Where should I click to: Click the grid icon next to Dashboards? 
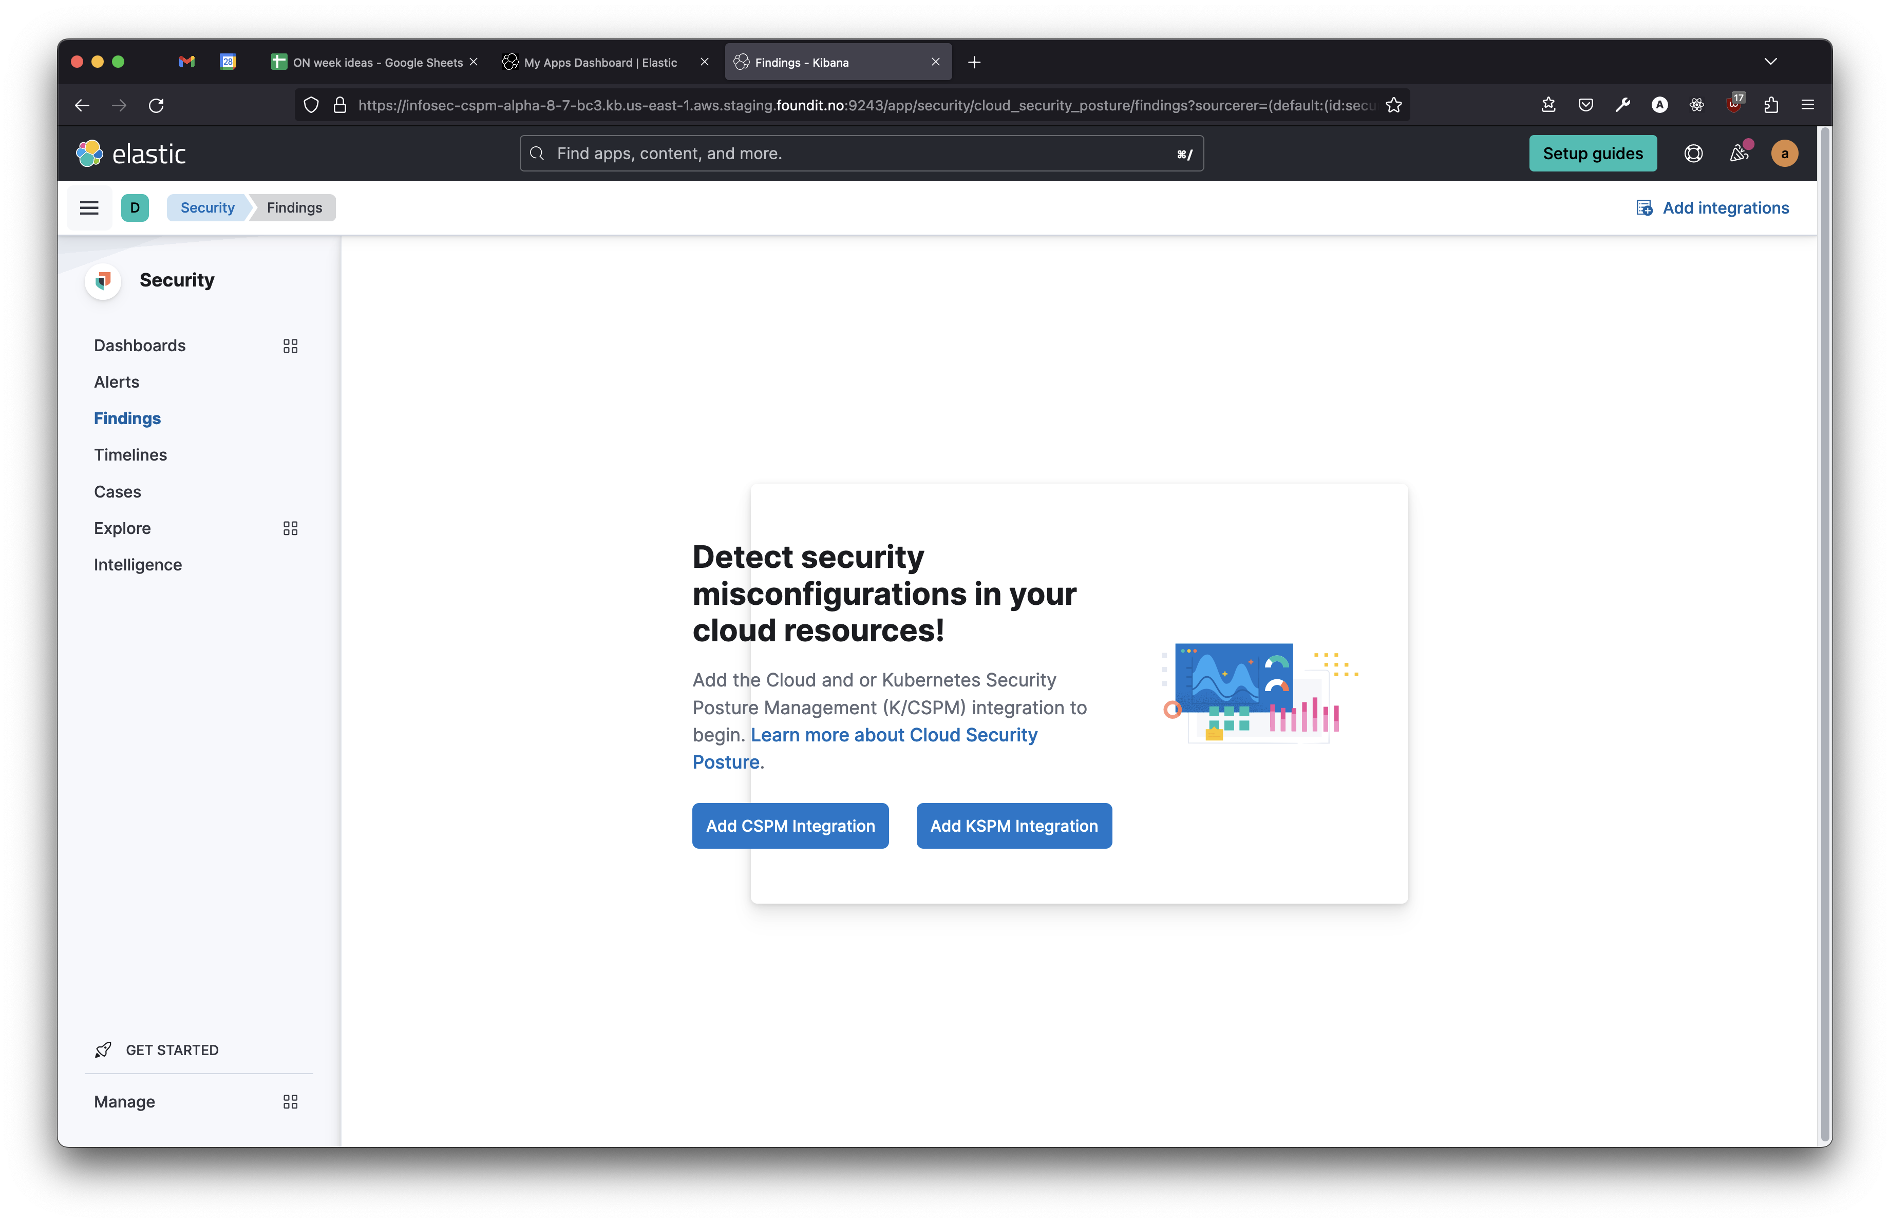point(290,346)
